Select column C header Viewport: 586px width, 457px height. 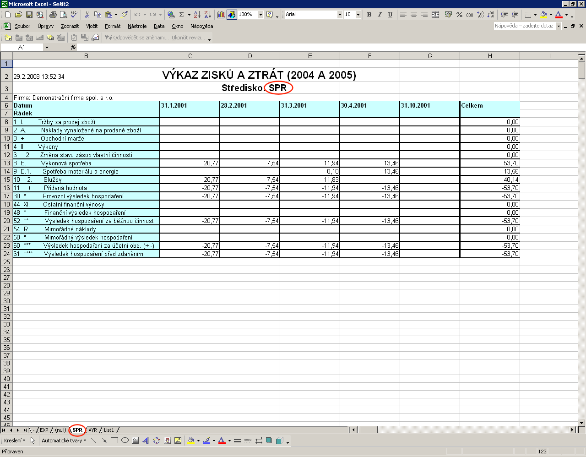click(190, 56)
